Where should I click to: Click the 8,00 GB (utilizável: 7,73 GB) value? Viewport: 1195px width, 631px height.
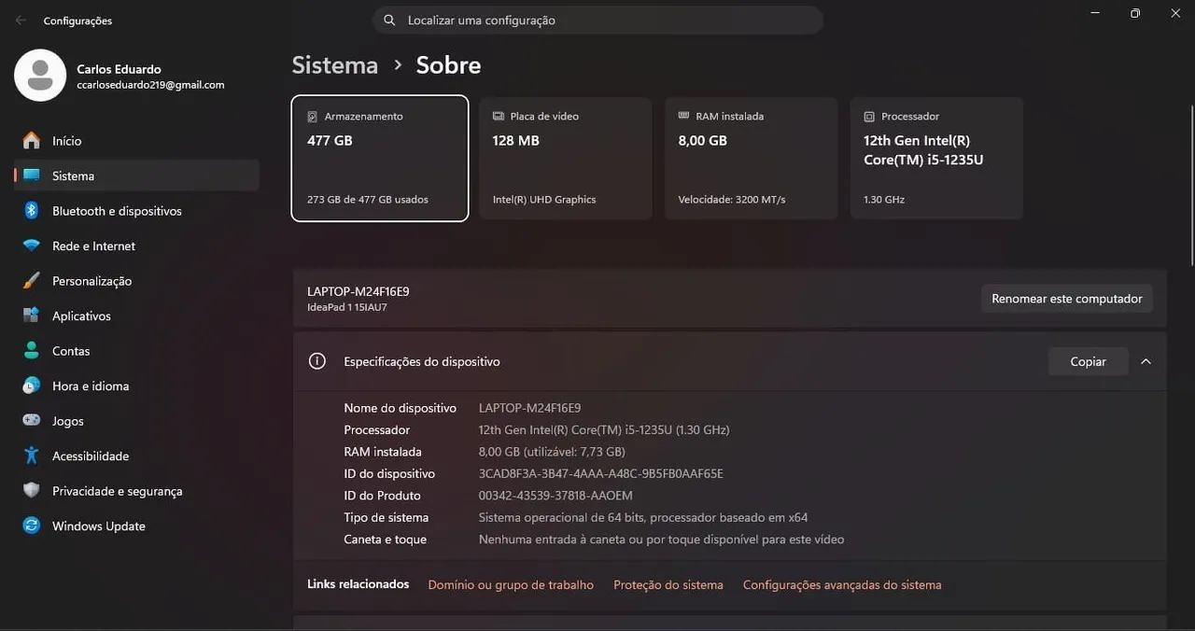[x=552, y=452]
